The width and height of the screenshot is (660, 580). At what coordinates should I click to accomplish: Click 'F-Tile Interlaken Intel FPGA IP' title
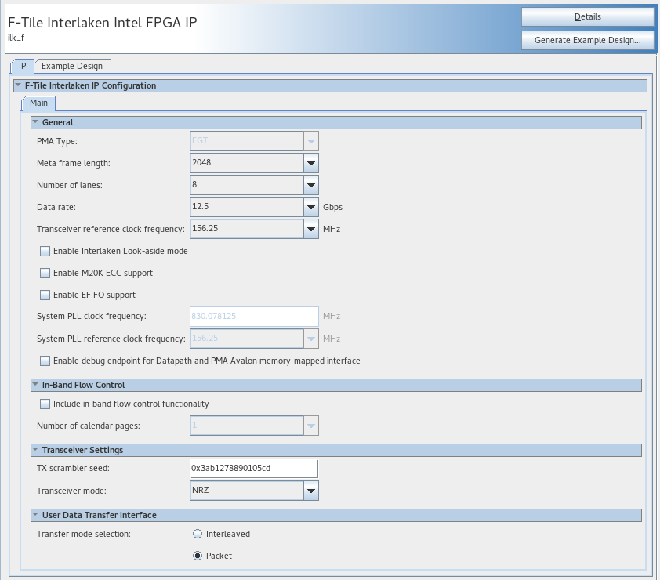[102, 22]
